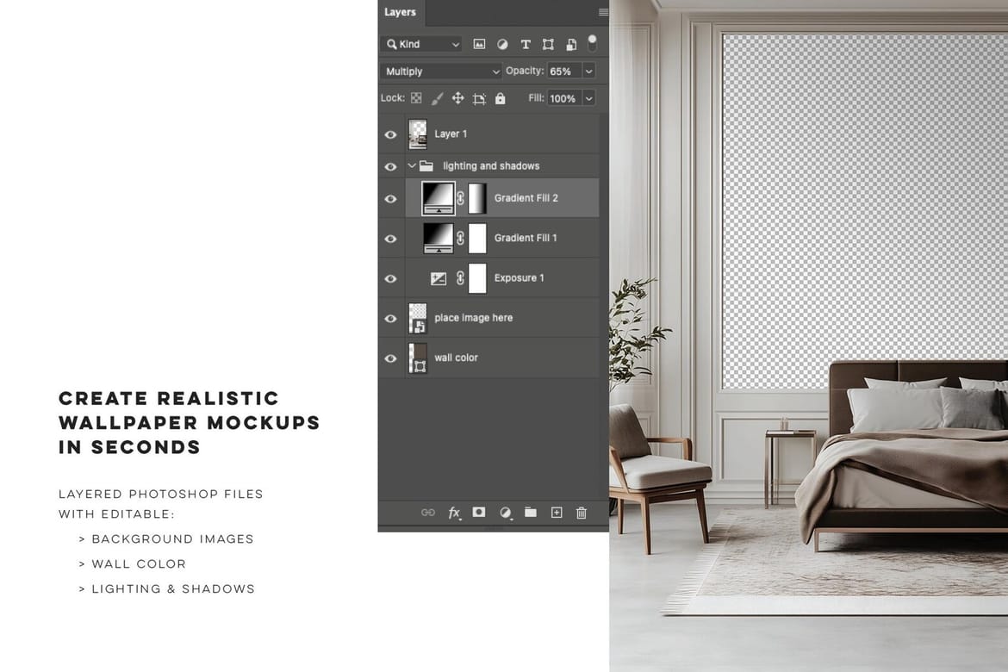This screenshot has width=1008, height=672.
Task: Lock layer position icon
Action: pos(457,98)
